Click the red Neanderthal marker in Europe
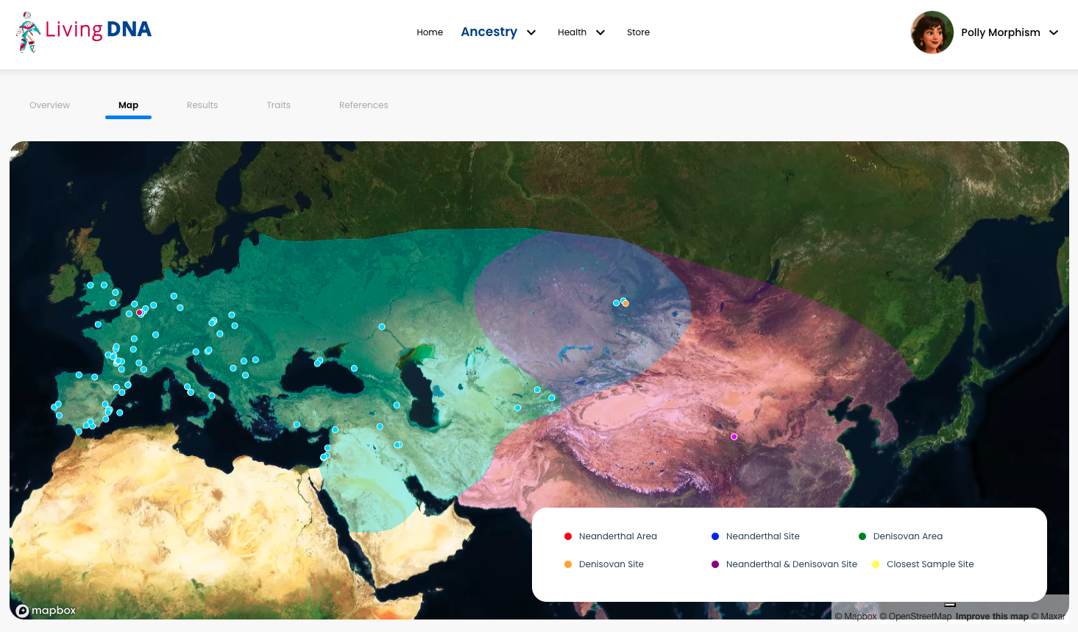This screenshot has width=1078, height=632. [139, 313]
